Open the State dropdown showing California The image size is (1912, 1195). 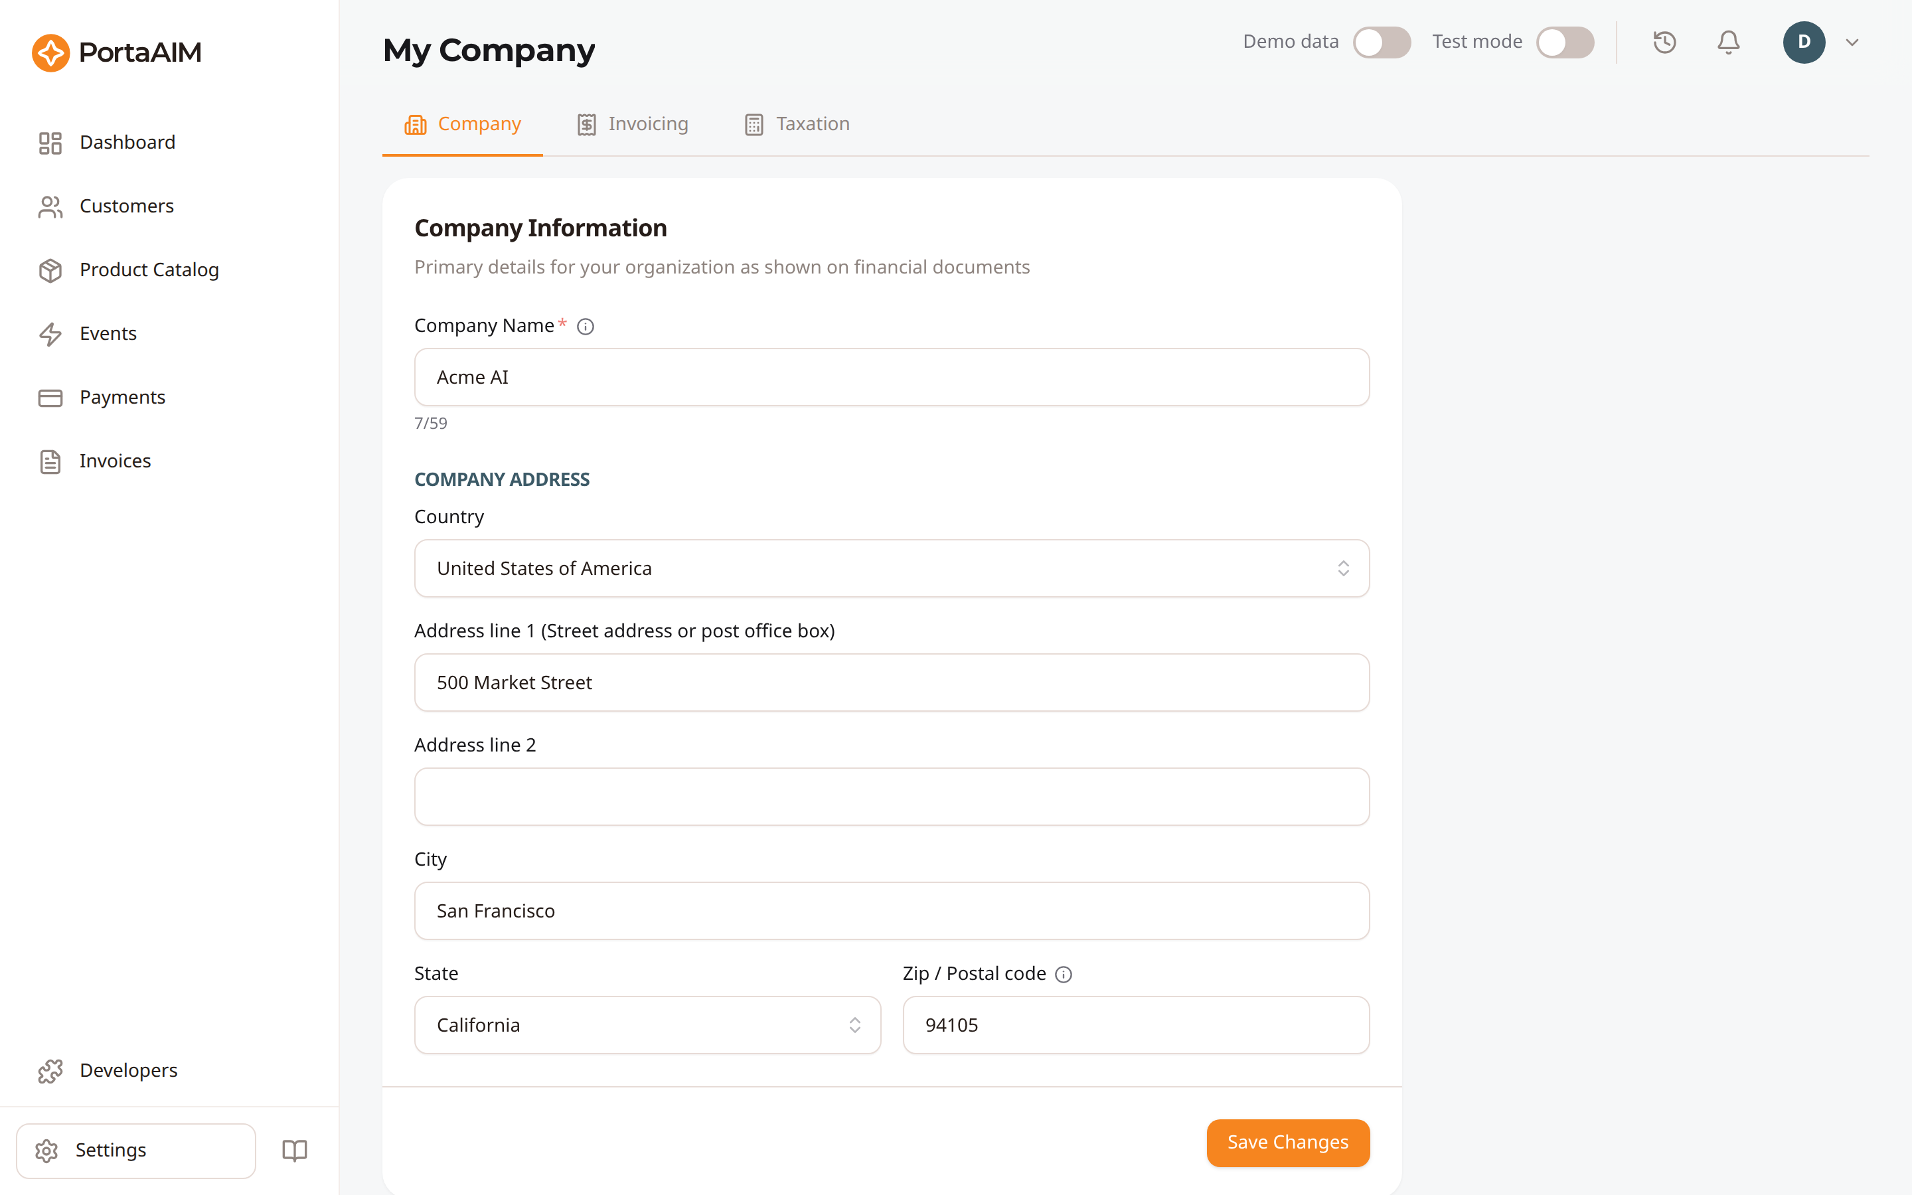point(648,1025)
